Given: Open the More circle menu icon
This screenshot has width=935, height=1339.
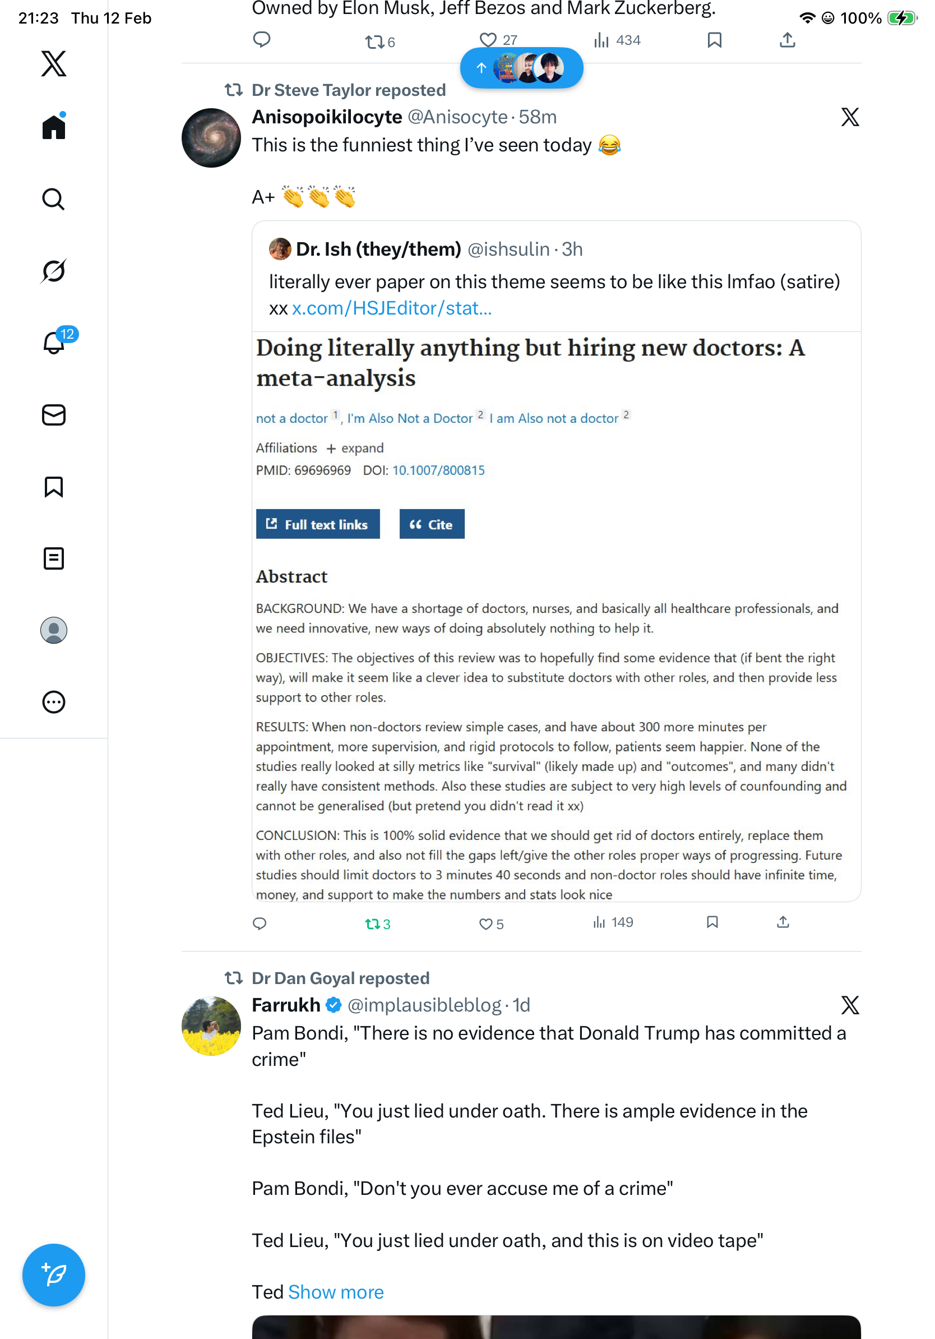Looking at the screenshot, I should (54, 702).
